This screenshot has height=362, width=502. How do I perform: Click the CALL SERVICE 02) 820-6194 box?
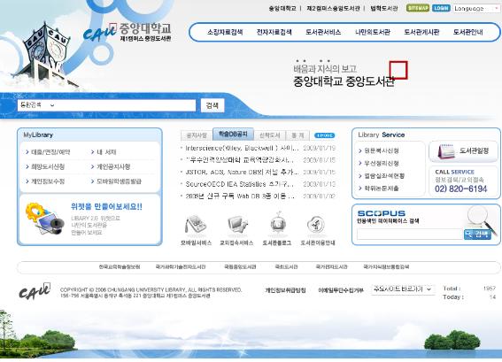coord(463,181)
